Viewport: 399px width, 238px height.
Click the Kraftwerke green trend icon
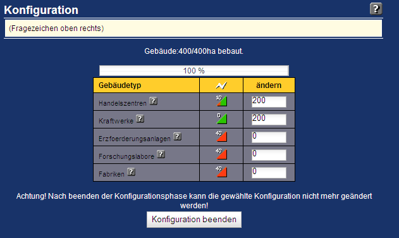tap(221, 119)
